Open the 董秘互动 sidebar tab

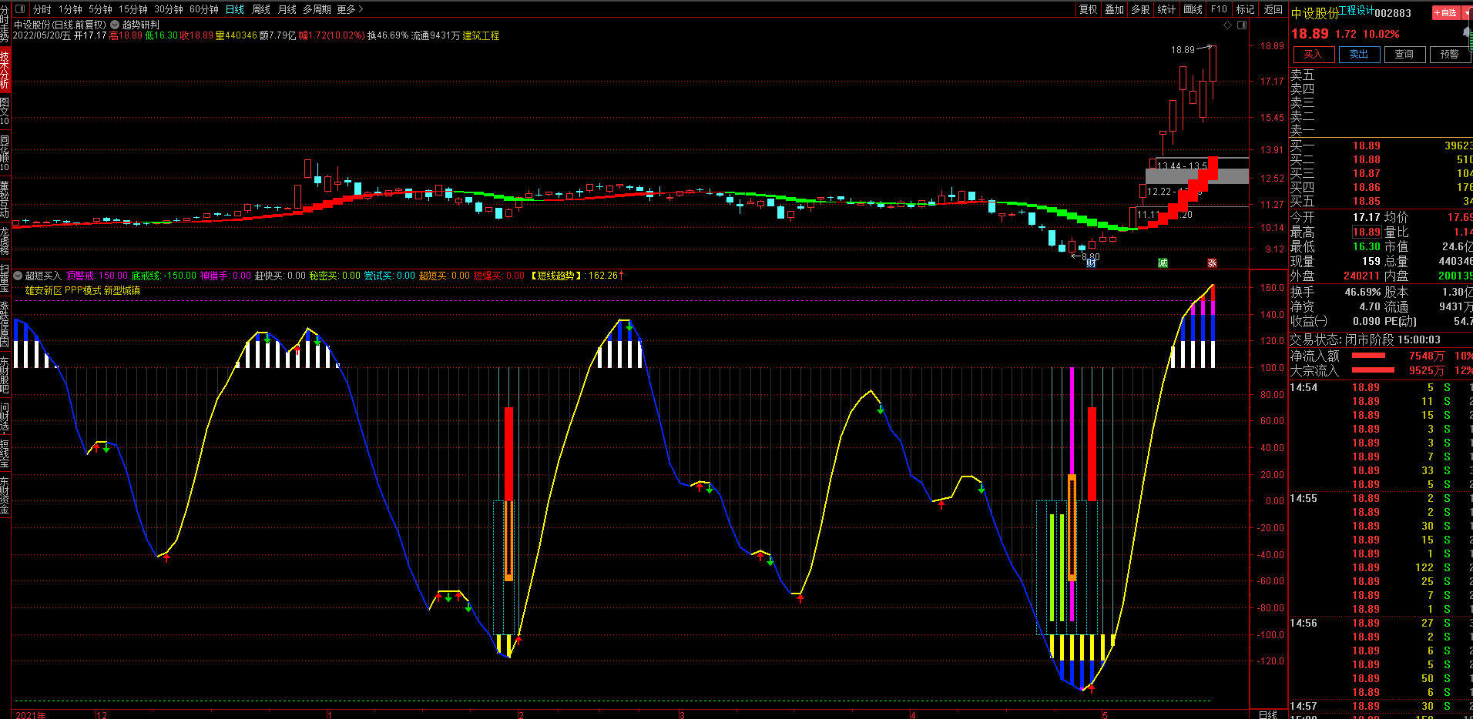[x=5, y=199]
